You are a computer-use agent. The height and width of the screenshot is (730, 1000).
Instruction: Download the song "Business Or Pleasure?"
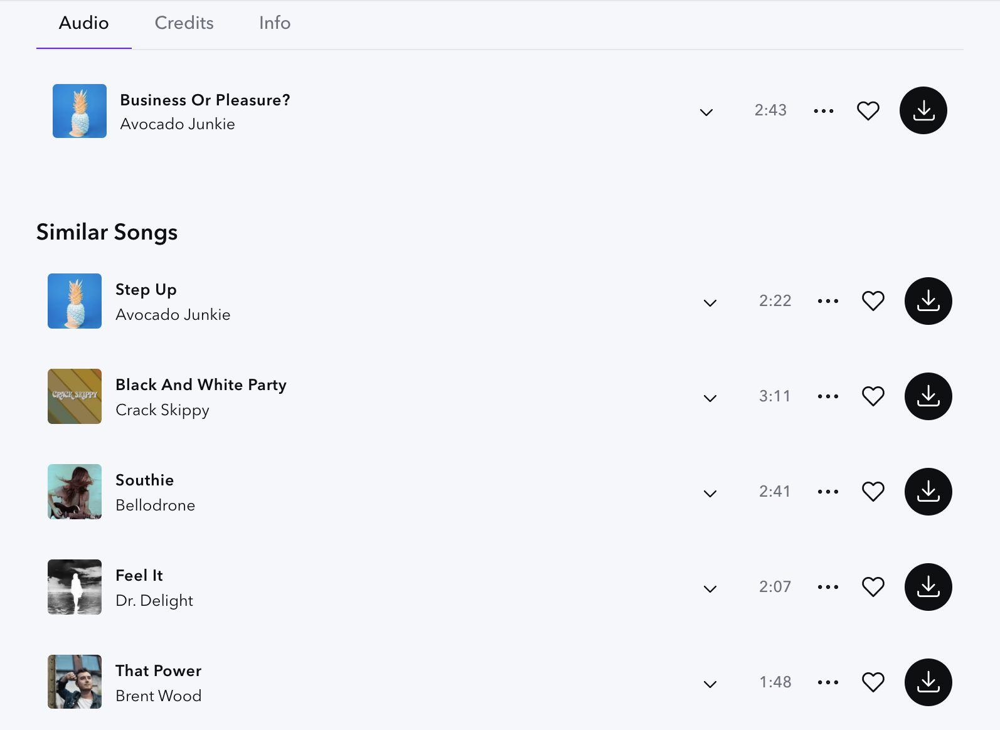click(x=922, y=110)
